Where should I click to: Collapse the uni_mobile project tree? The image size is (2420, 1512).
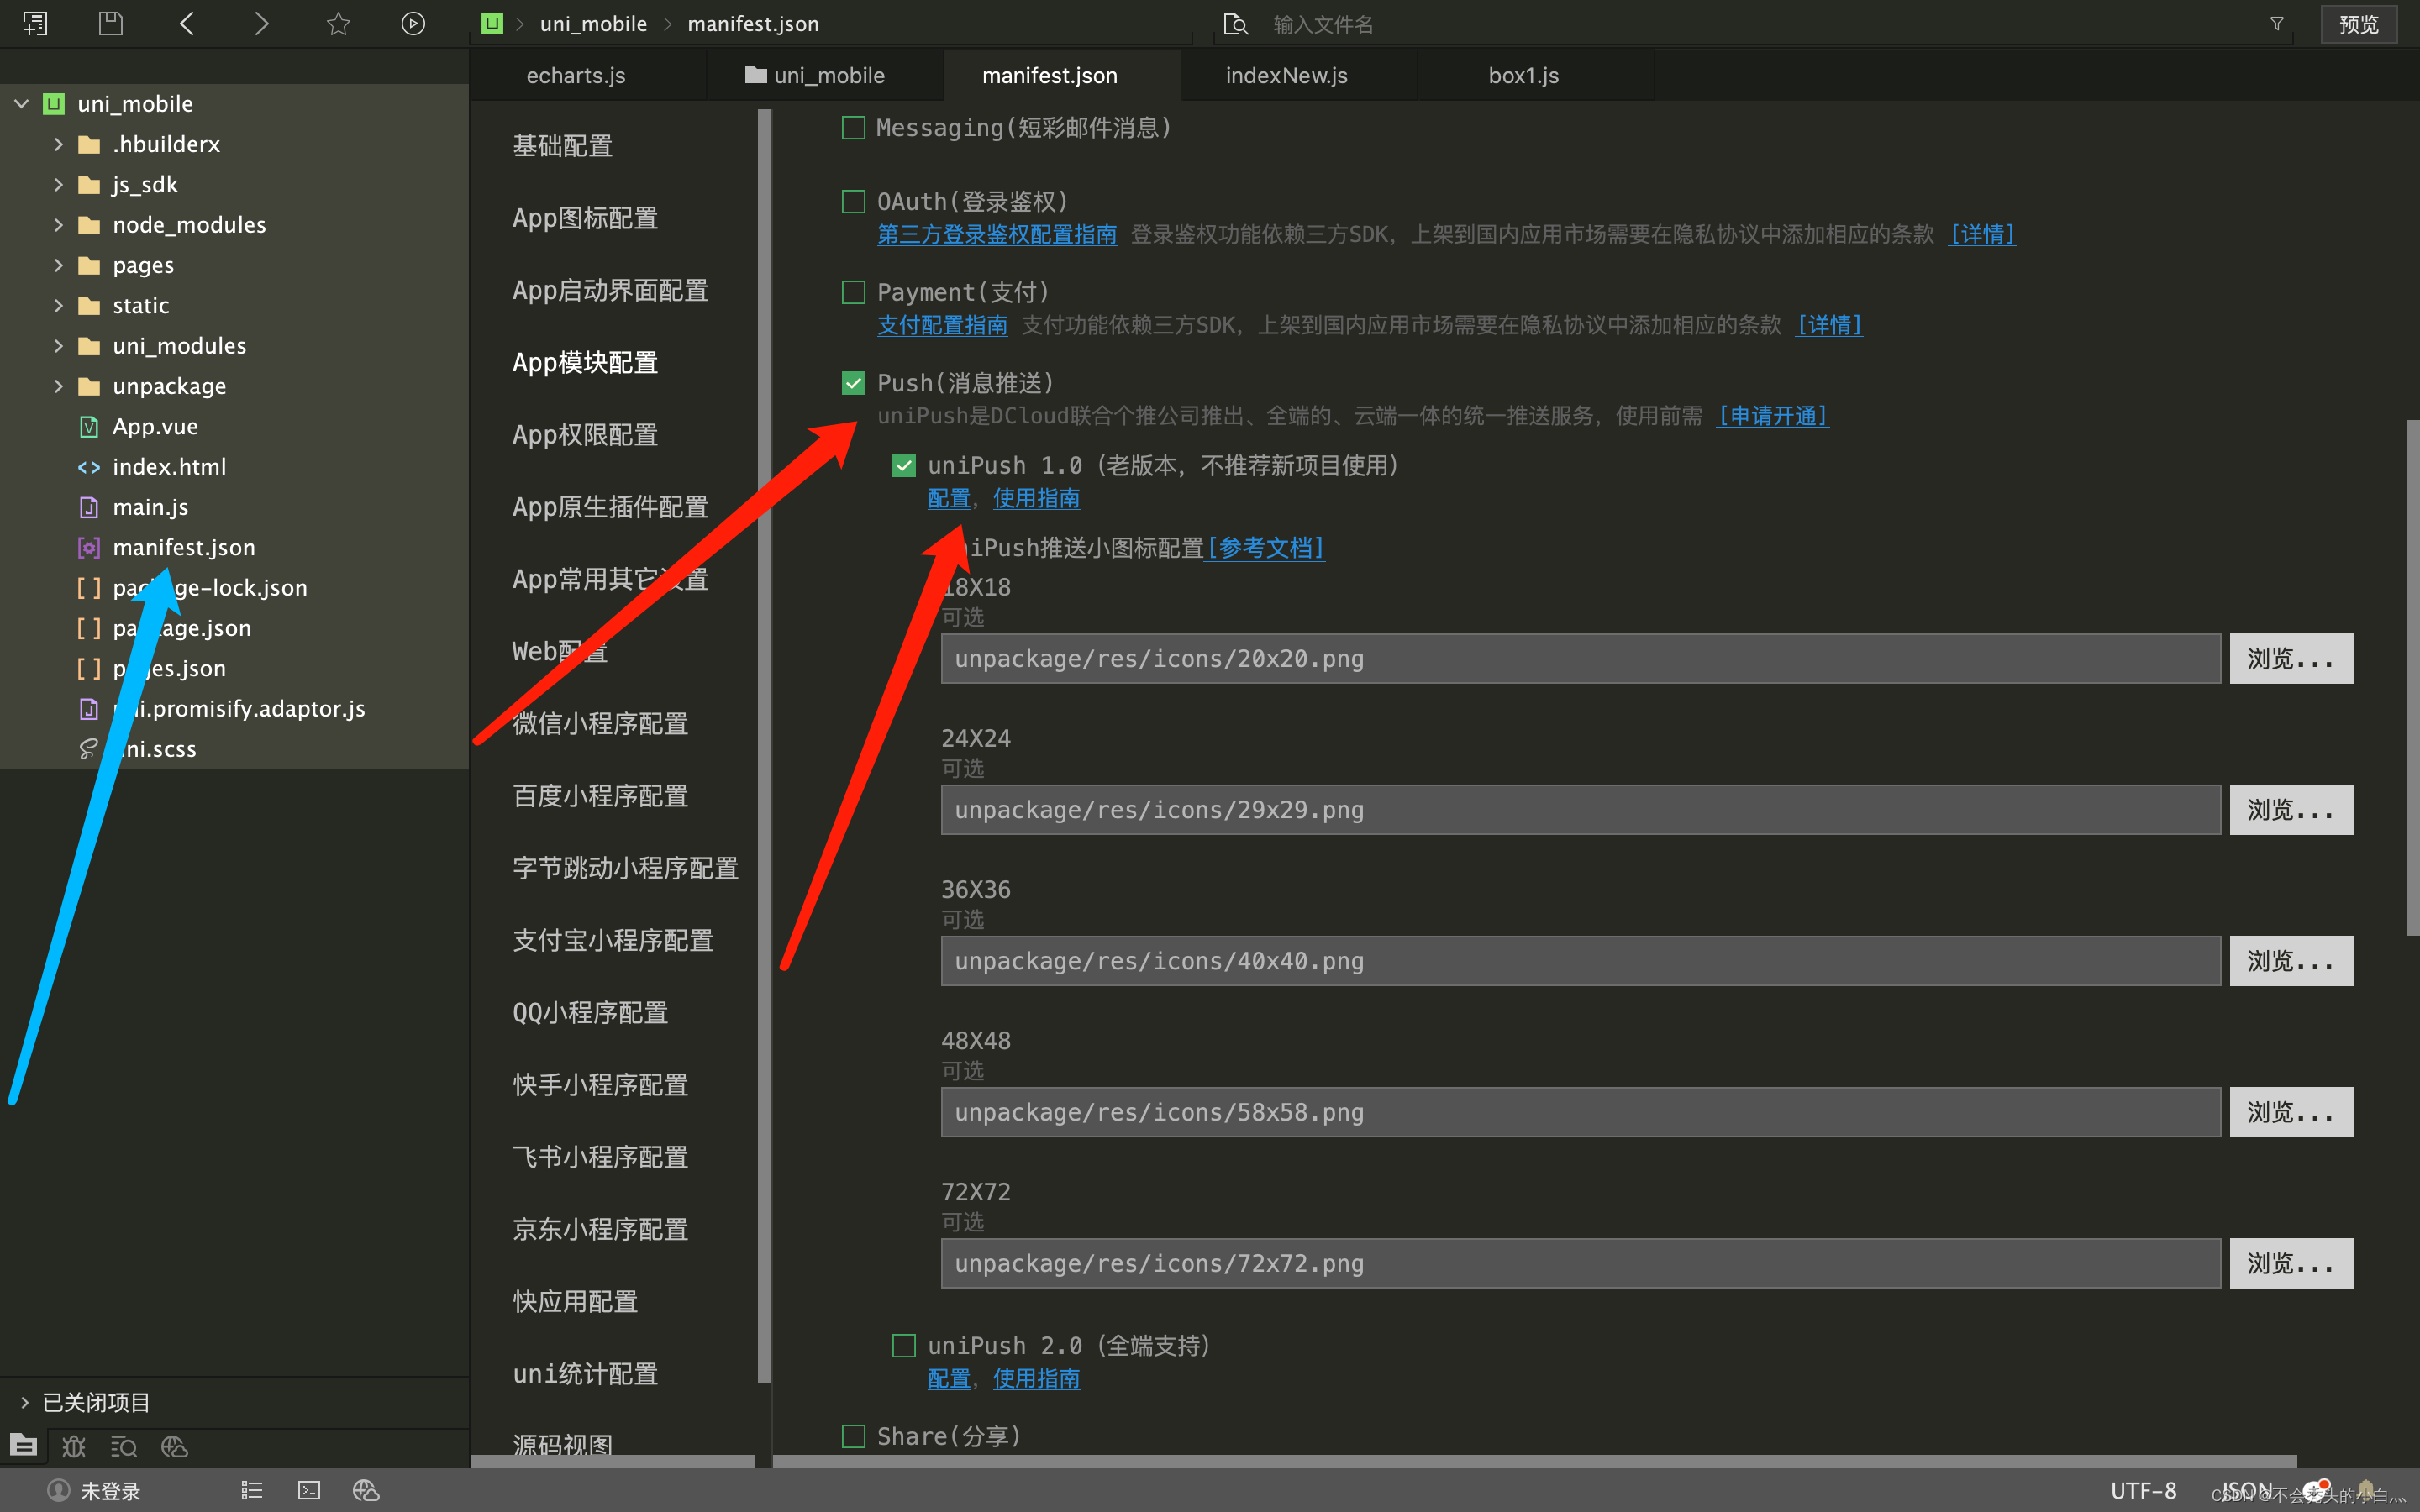pos(20,103)
